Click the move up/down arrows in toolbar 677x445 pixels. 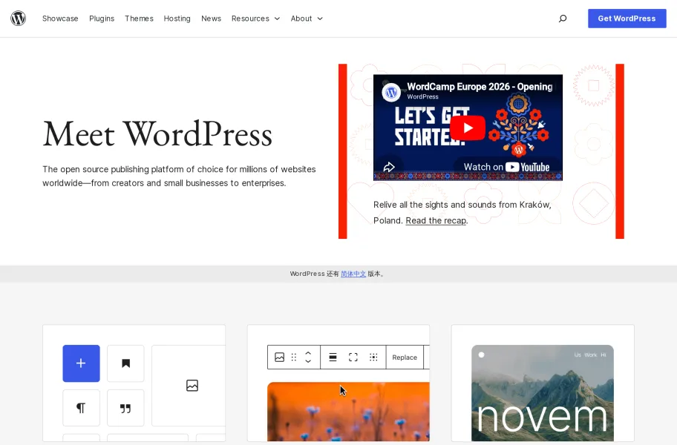[x=308, y=357]
